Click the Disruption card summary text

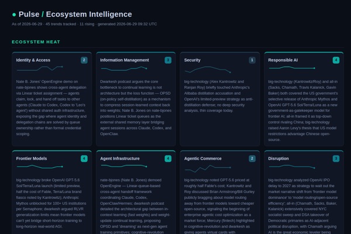point(303,206)
